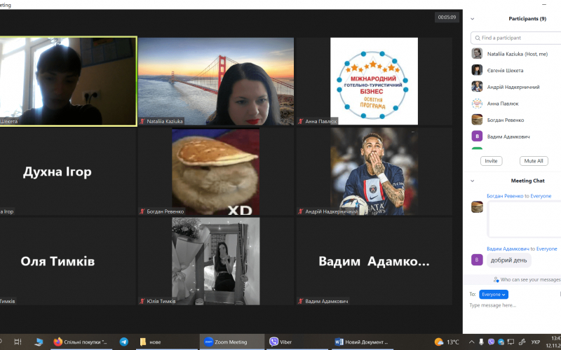Viewport: 561px width, 350px height.
Task: Click muted mic icon on Богдан Ревенко tile
Action: [x=142, y=211]
